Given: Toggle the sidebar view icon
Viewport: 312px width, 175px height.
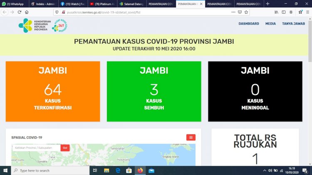Looking at the screenshot, I should (284, 12).
